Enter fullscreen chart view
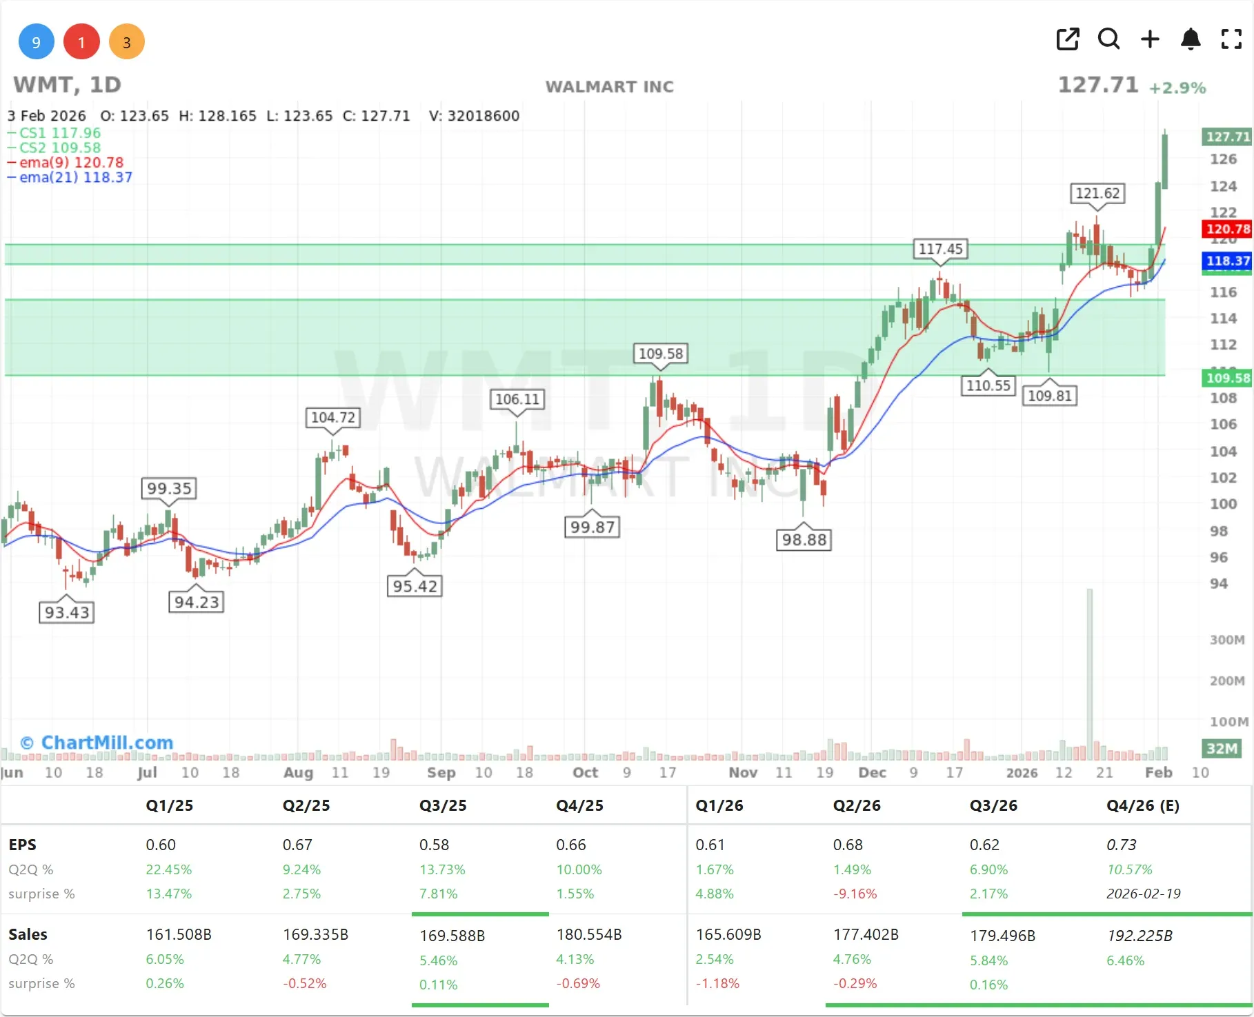Screen dimensions: 1254x1017 (1231, 39)
